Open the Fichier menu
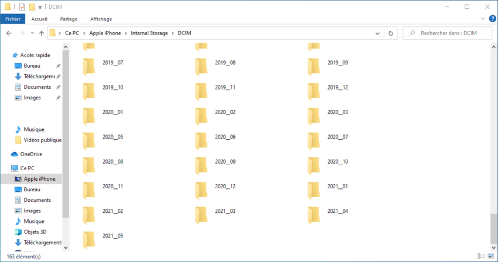 [13, 19]
